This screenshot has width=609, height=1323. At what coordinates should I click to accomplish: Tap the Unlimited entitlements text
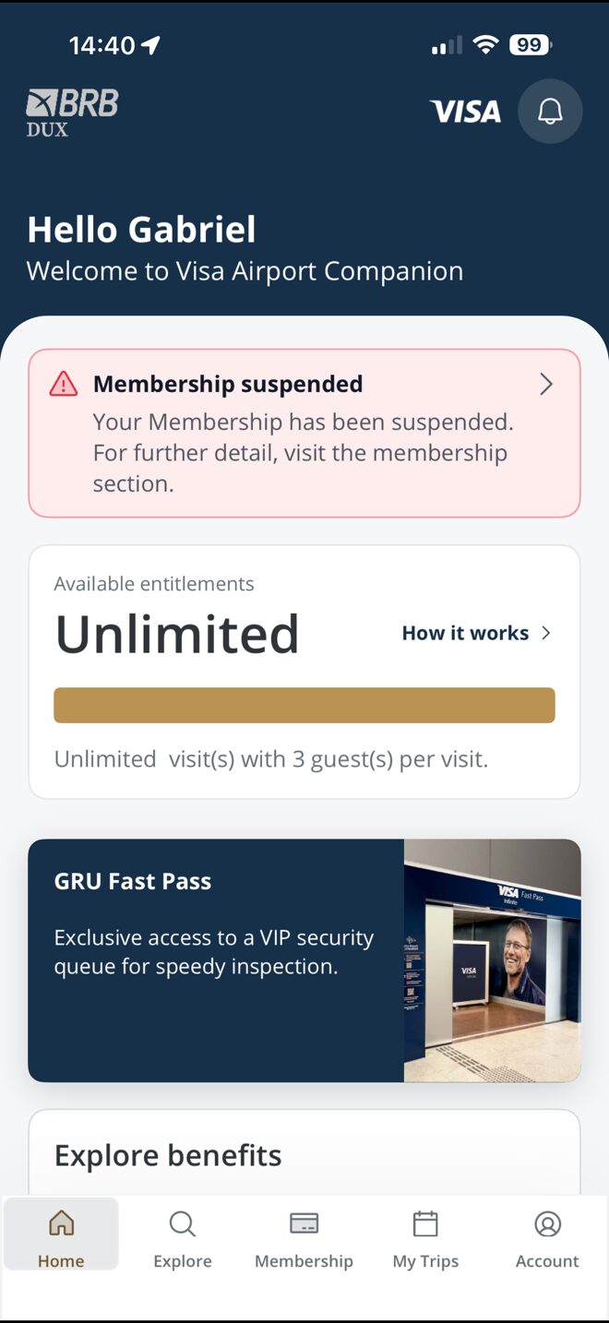point(177,635)
